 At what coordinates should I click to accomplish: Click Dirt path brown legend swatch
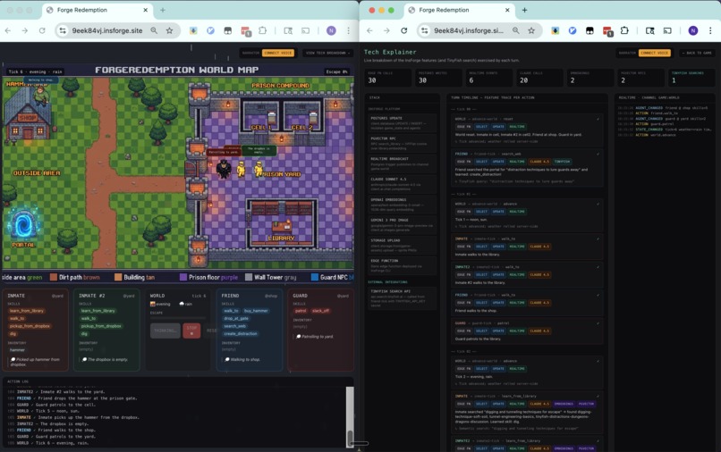(x=54, y=277)
